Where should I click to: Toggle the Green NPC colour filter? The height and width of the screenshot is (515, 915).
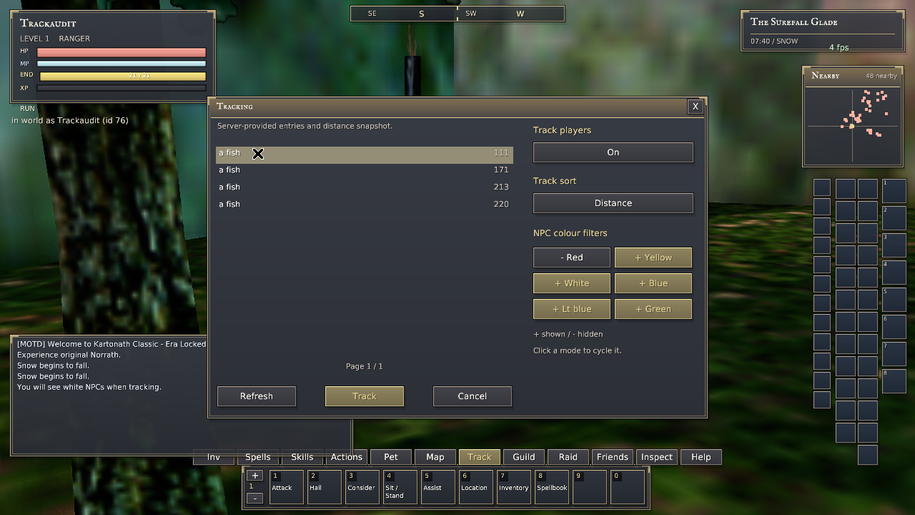pos(653,309)
